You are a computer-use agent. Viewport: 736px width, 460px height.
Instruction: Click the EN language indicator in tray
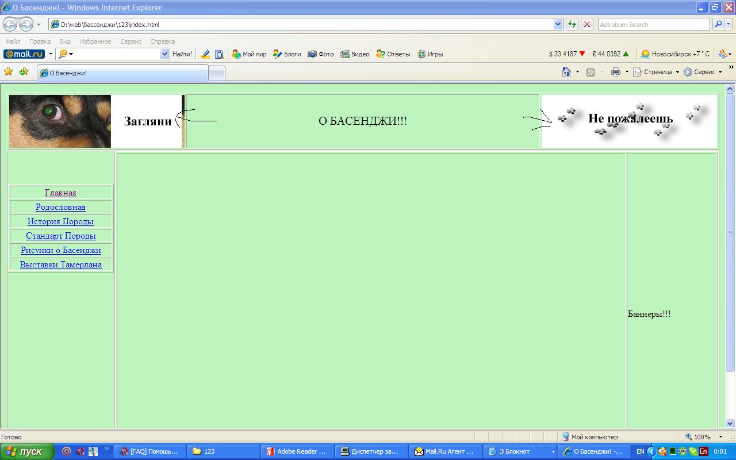click(640, 451)
